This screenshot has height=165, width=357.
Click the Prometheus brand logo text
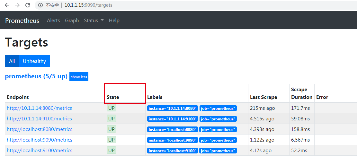pos(22,21)
